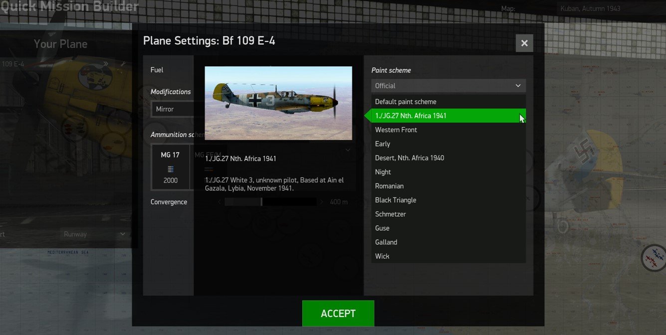Viewport: 666px width, 335px height.
Task: Select Default paint scheme option
Action: coord(448,102)
